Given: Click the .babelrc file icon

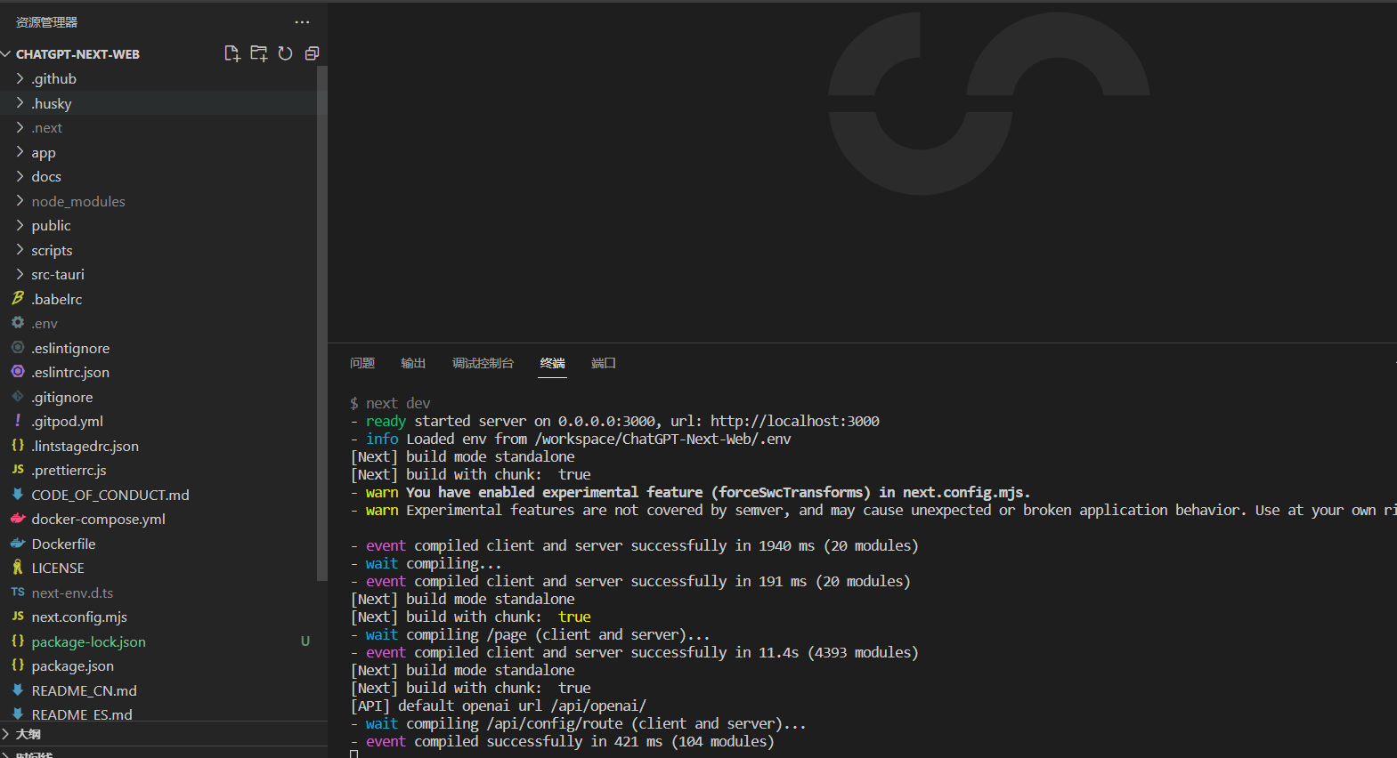Looking at the screenshot, I should coord(18,299).
